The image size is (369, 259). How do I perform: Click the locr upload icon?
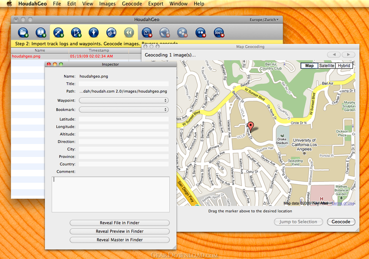[219, 32]
